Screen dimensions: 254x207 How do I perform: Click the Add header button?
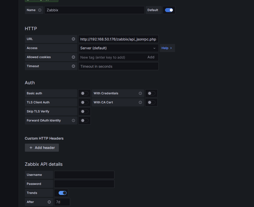tap(42, 148)
